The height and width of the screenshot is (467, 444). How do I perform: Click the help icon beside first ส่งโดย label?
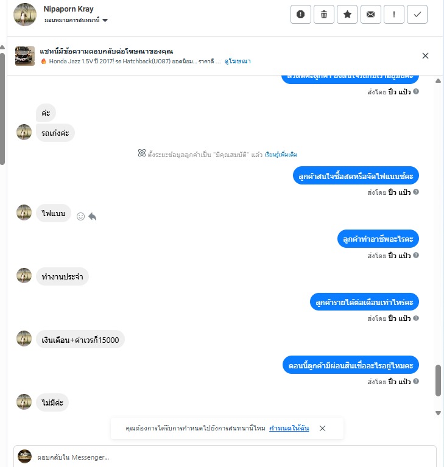[x=416, y=91]
